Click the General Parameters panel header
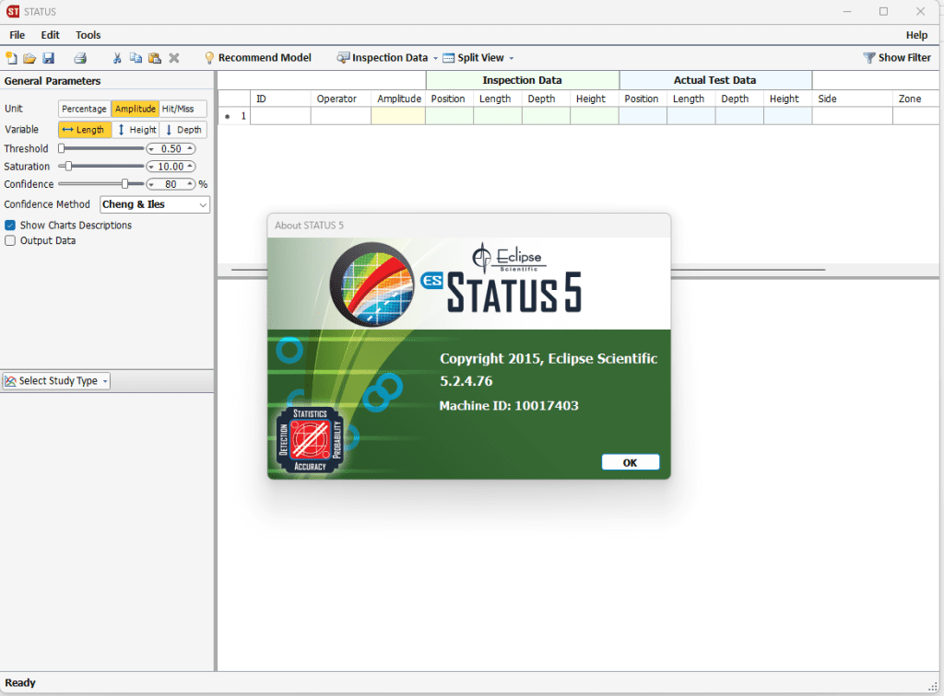The image size is (944, 696). pyautogui.click(x=53, y=81)
